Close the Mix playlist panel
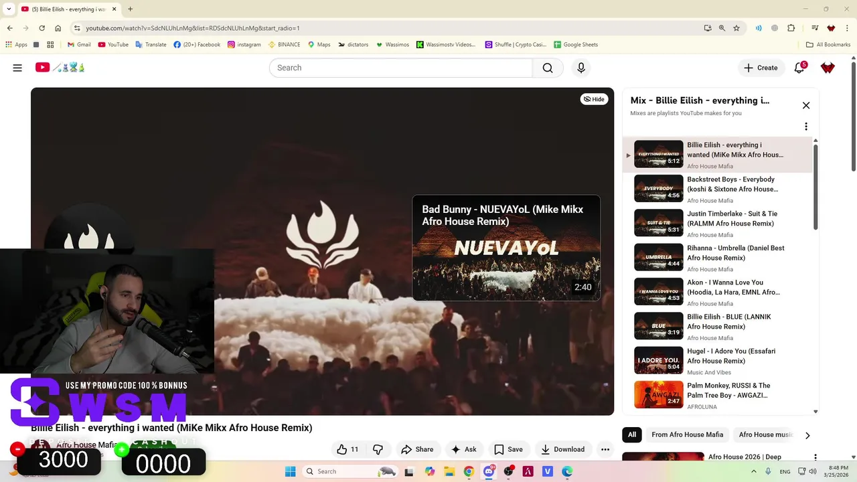The image size is (857, 482). click(x=806, y=105)
